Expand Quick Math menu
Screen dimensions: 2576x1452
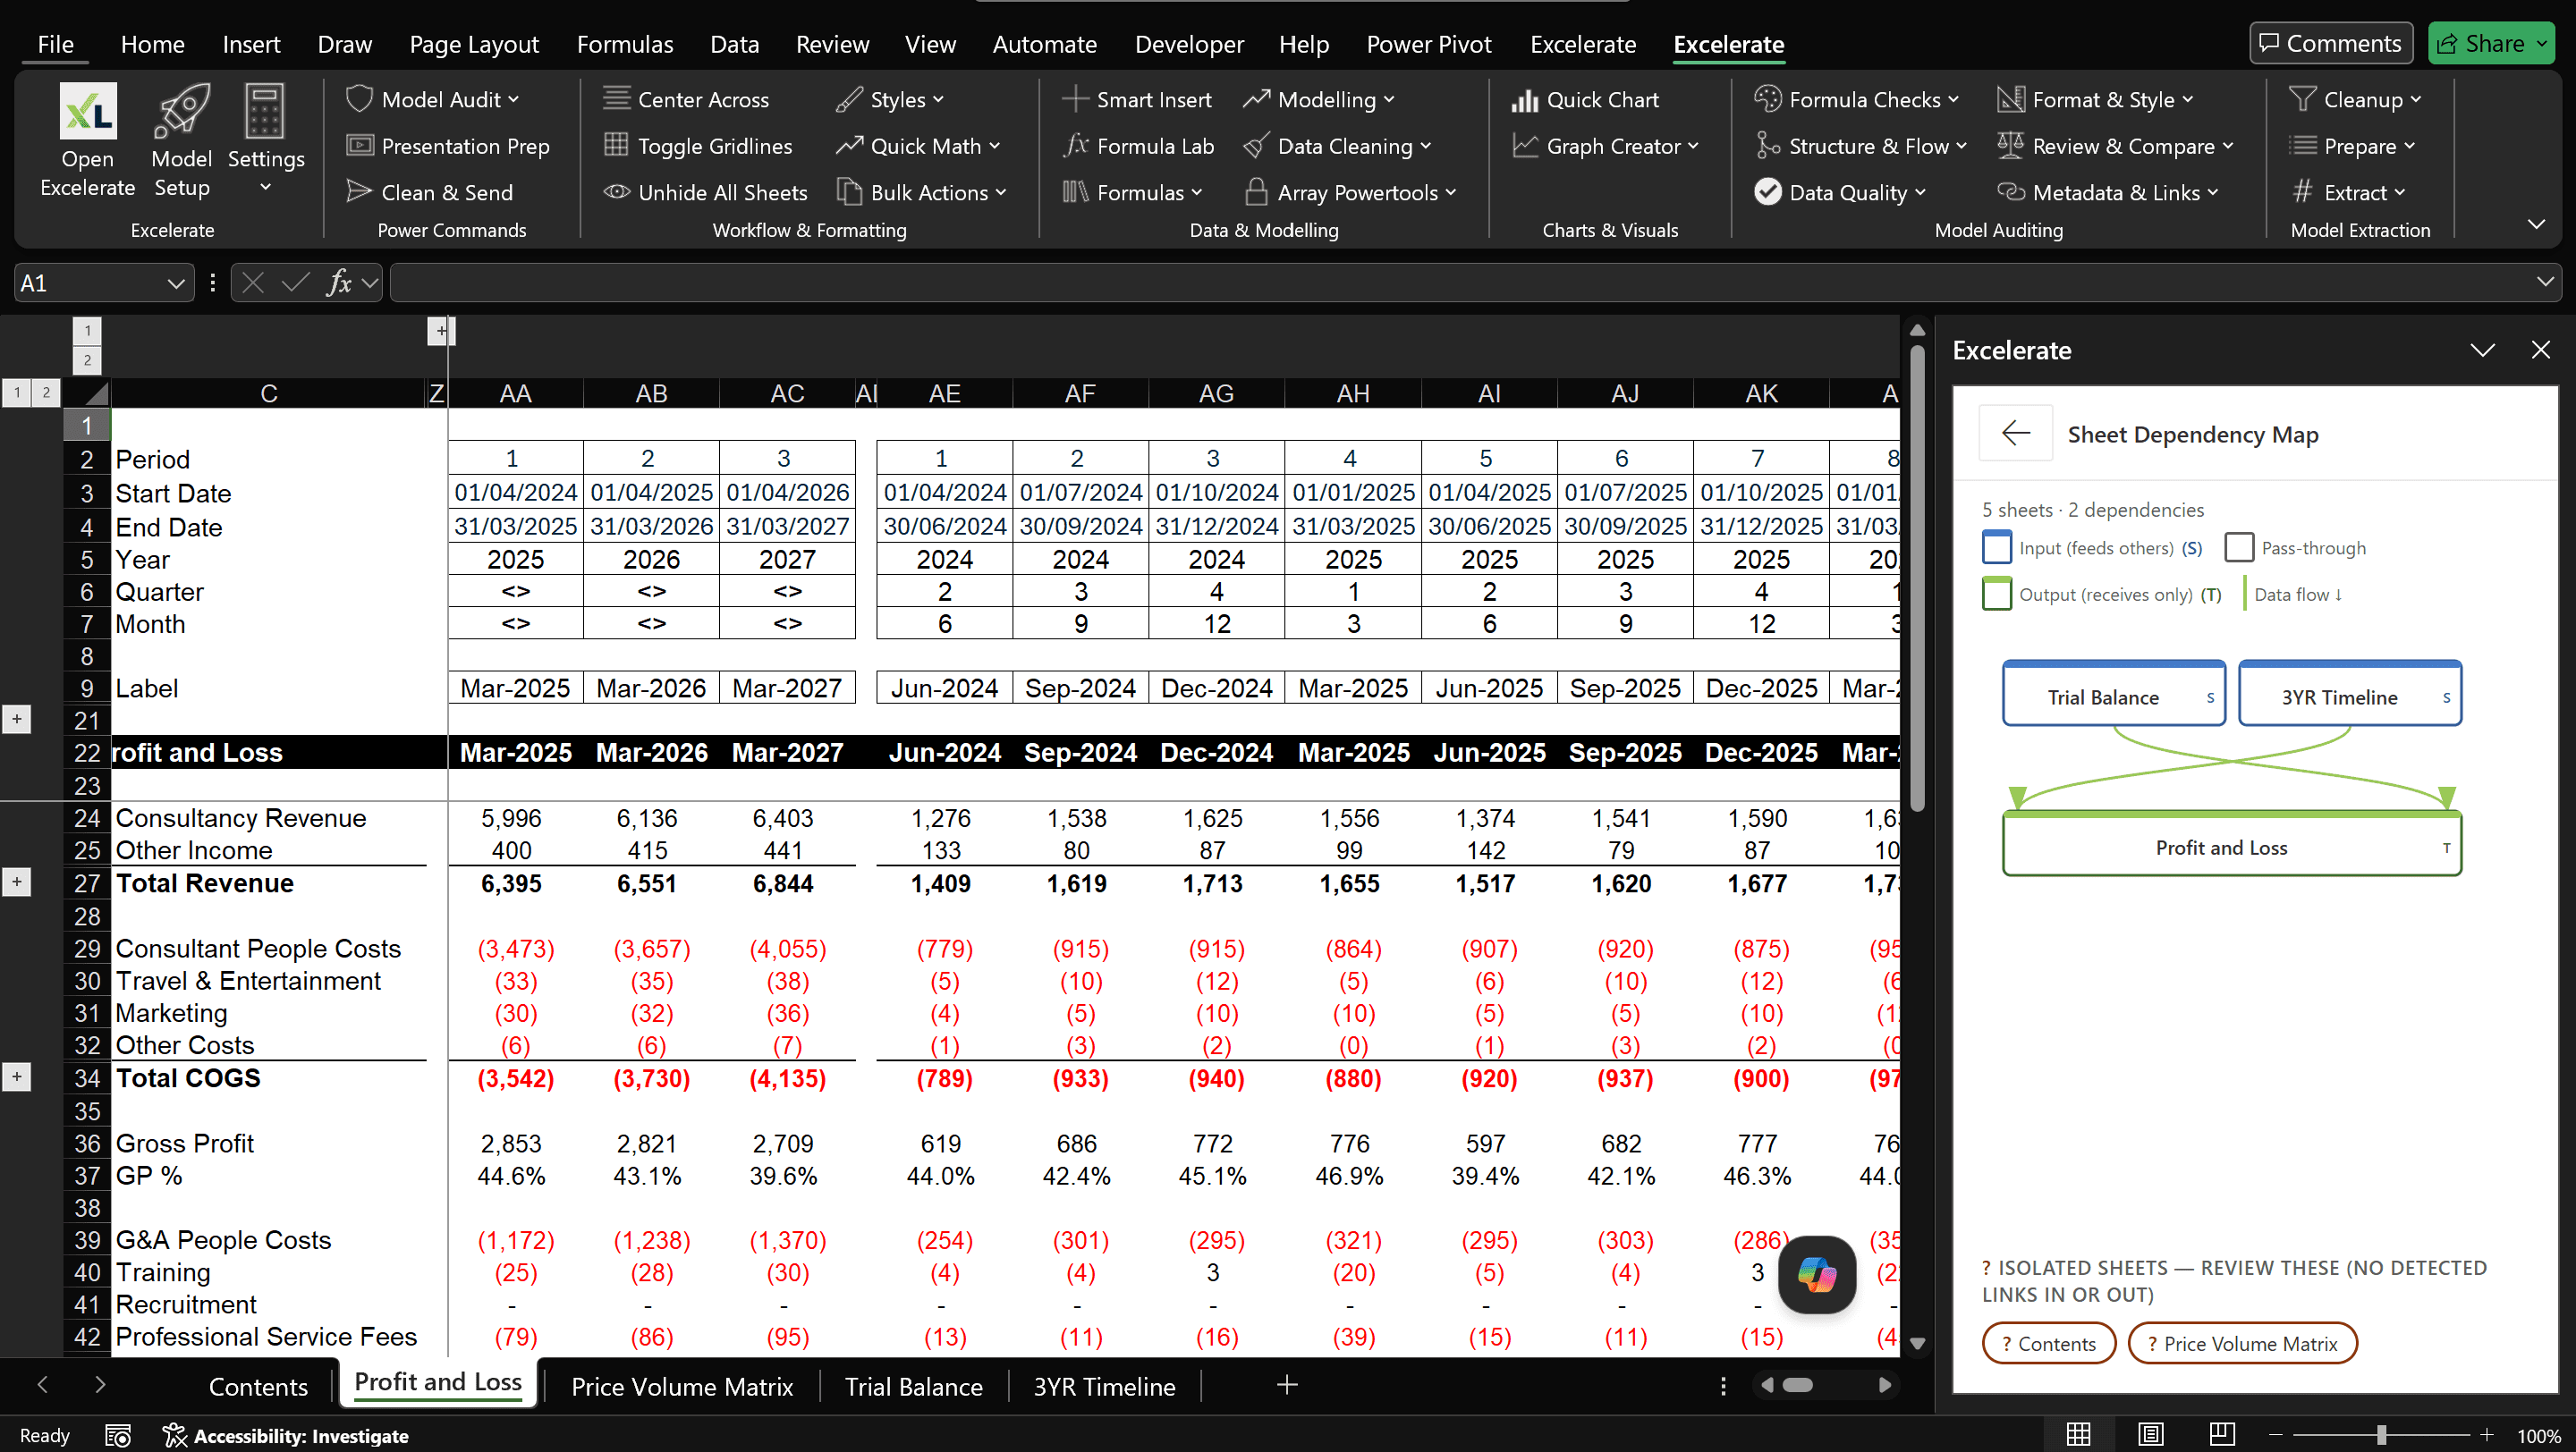coord(918,146)
